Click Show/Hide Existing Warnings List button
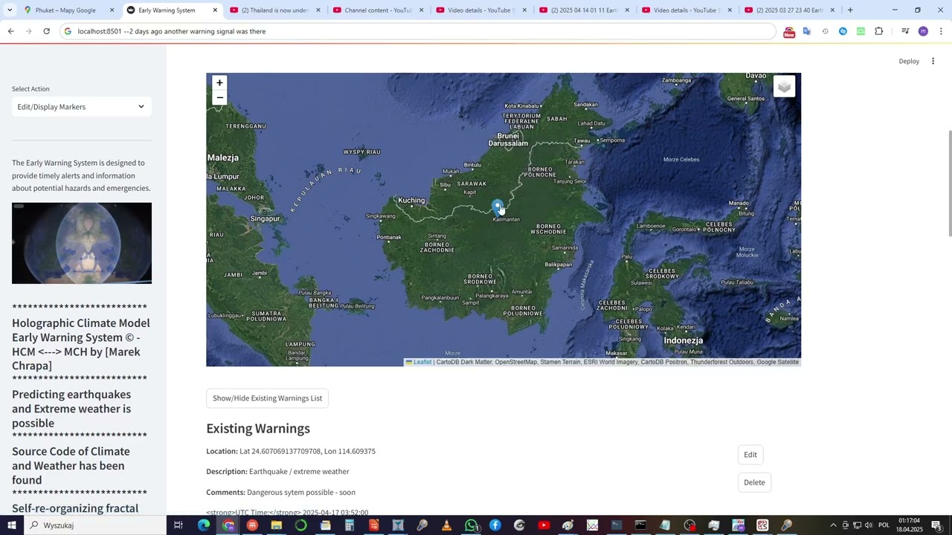The height and width of the screenshot is (535, 952). pos(267,398)
